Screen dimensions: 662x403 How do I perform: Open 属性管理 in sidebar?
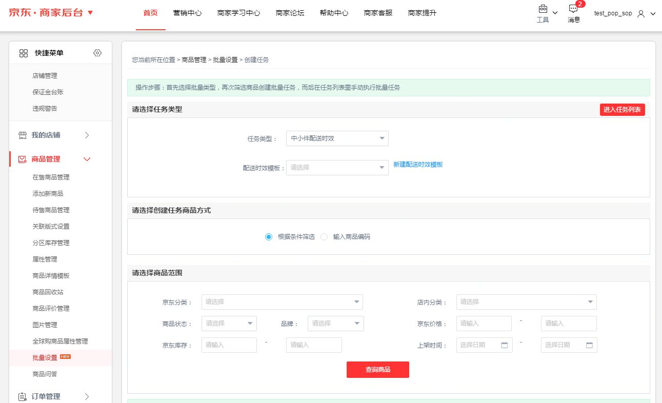45,259
